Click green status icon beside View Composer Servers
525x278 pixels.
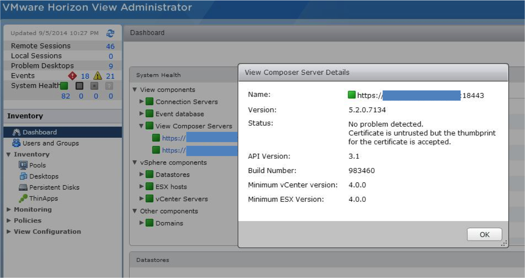pyautogui.click(x=150, y=126)
